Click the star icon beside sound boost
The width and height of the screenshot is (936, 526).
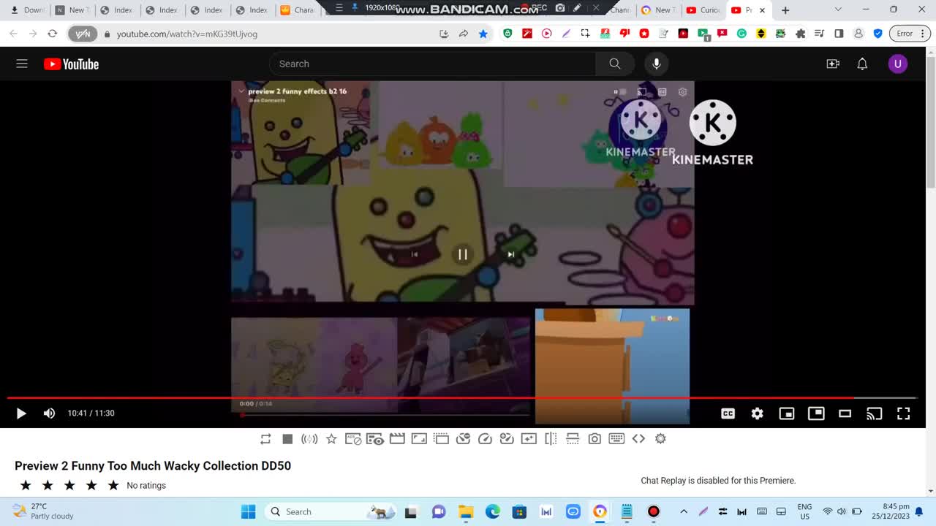click(331, 439)
